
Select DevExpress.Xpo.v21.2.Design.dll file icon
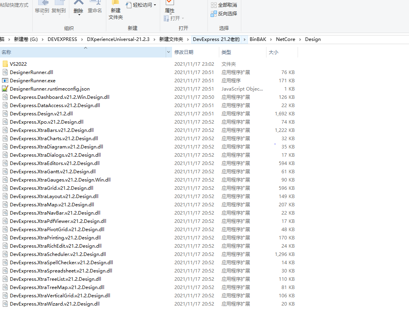5,122
